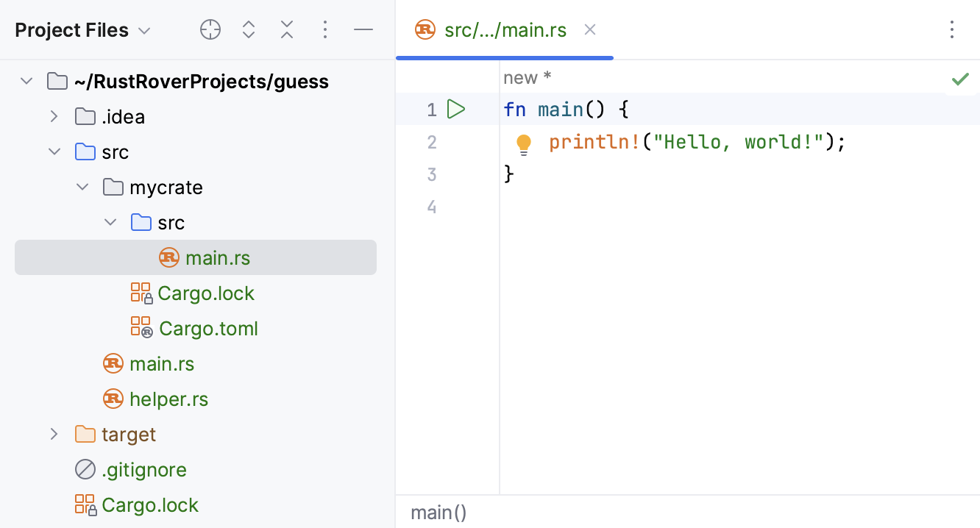The width and height of the screenshot is (980, 528).
Task: Collapse the mycrate folder
Action: (x=82, y=187)
